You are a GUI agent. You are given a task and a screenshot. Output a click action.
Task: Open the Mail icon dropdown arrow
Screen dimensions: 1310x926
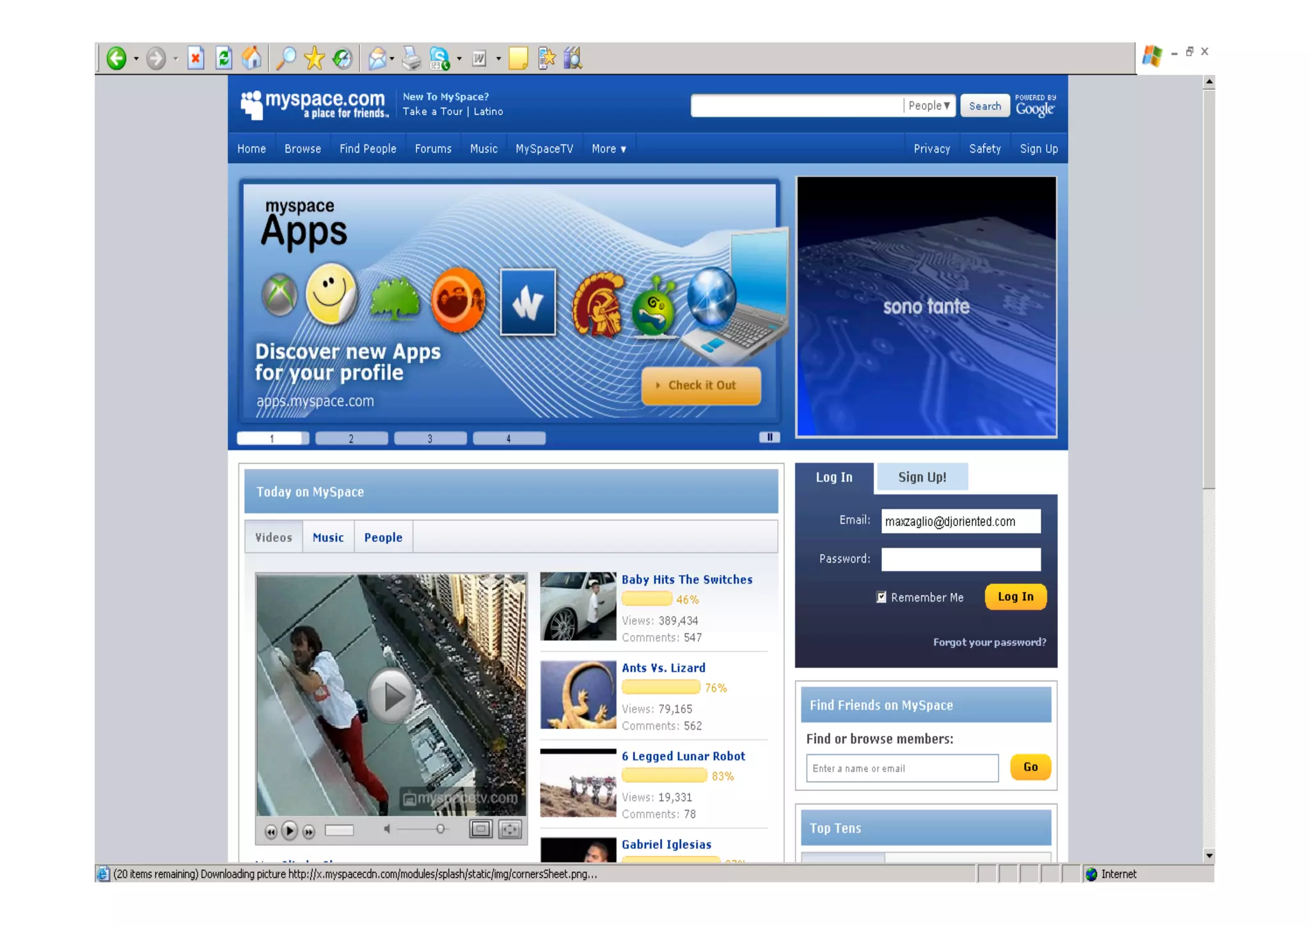point(392,59)
